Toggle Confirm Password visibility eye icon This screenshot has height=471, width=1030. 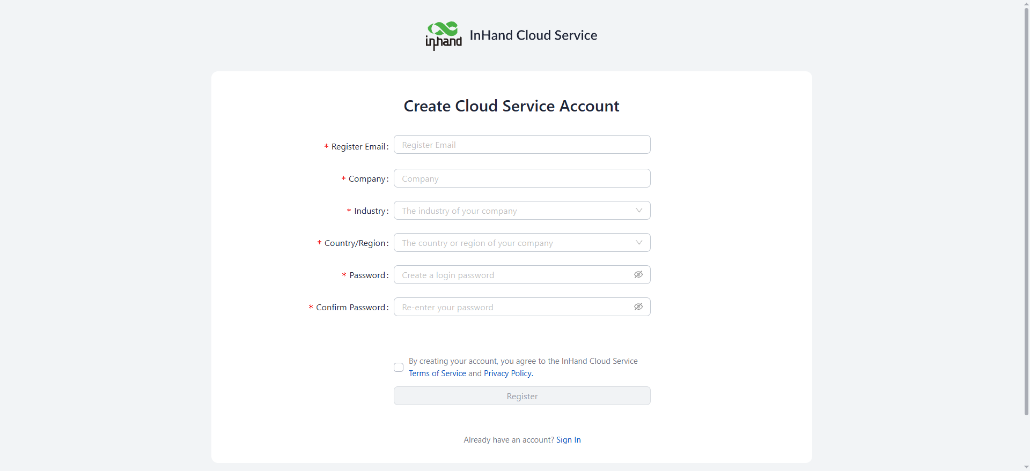pyautogui.click(x=638, y=307)
